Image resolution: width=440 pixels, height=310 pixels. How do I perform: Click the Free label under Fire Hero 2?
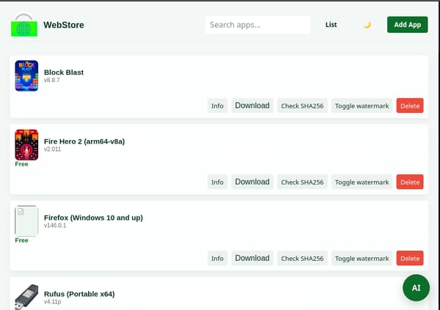tap(21, 164)
